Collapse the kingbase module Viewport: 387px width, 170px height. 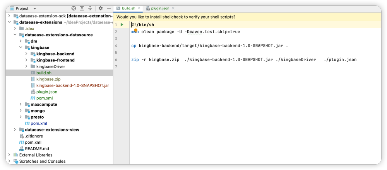(x=21, y=48)
